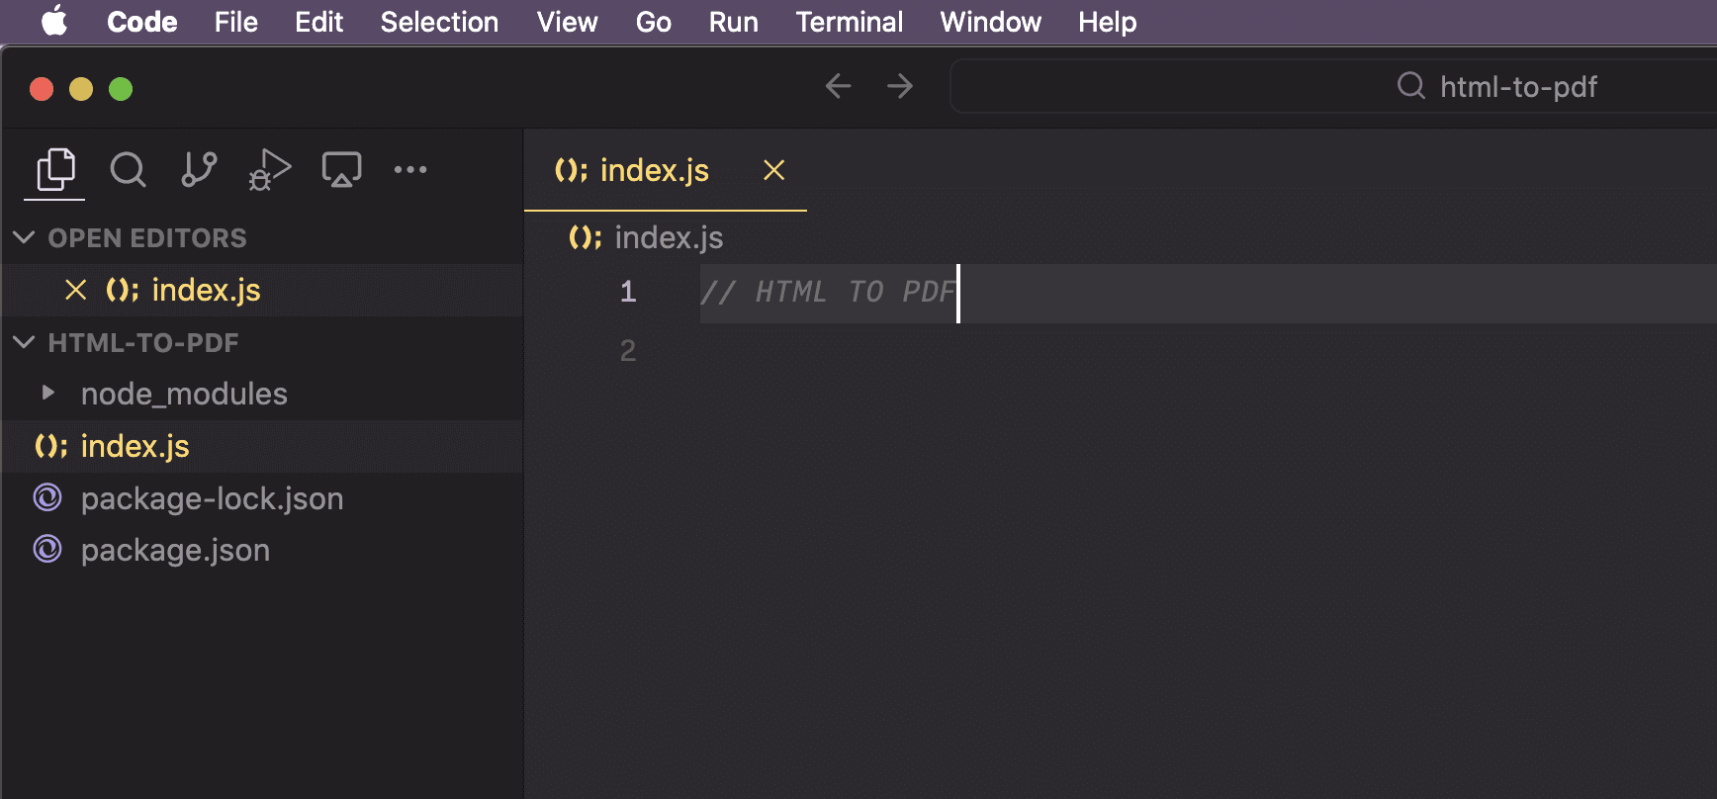1717x799 pixels.
Task: Close the index.js editor tab
Action: pyautogui.click(x=774, y=170)
